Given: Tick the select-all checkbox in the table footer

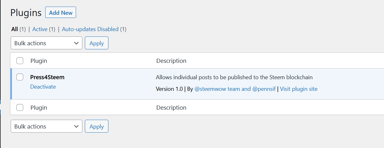Looking at the screenshot, I should click(x=20, y=107).
